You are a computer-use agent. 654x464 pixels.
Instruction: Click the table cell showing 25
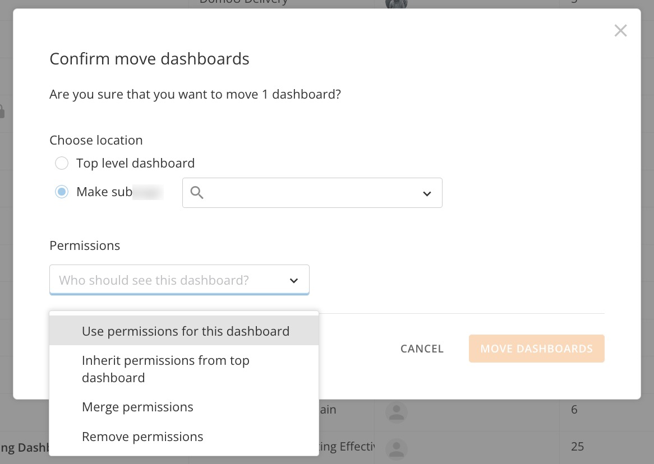(577, 447)
